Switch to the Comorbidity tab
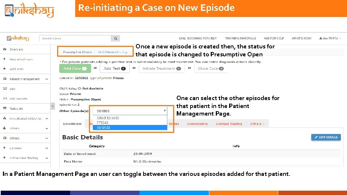The height and width of the screenshot is (195, 347). point(197,124)
